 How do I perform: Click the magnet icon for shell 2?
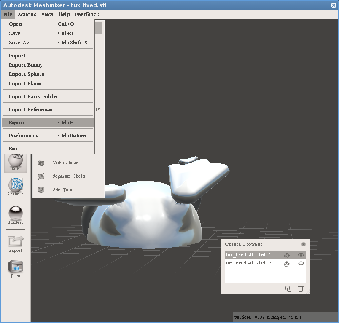pos(287,264)
